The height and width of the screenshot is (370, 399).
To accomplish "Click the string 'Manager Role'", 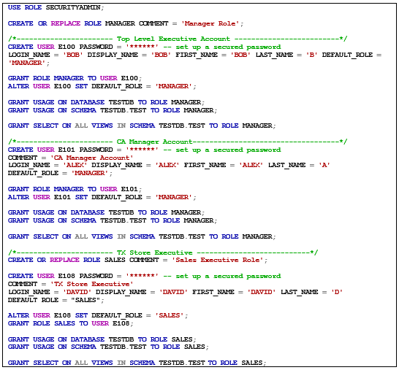I will pos(210,23).
